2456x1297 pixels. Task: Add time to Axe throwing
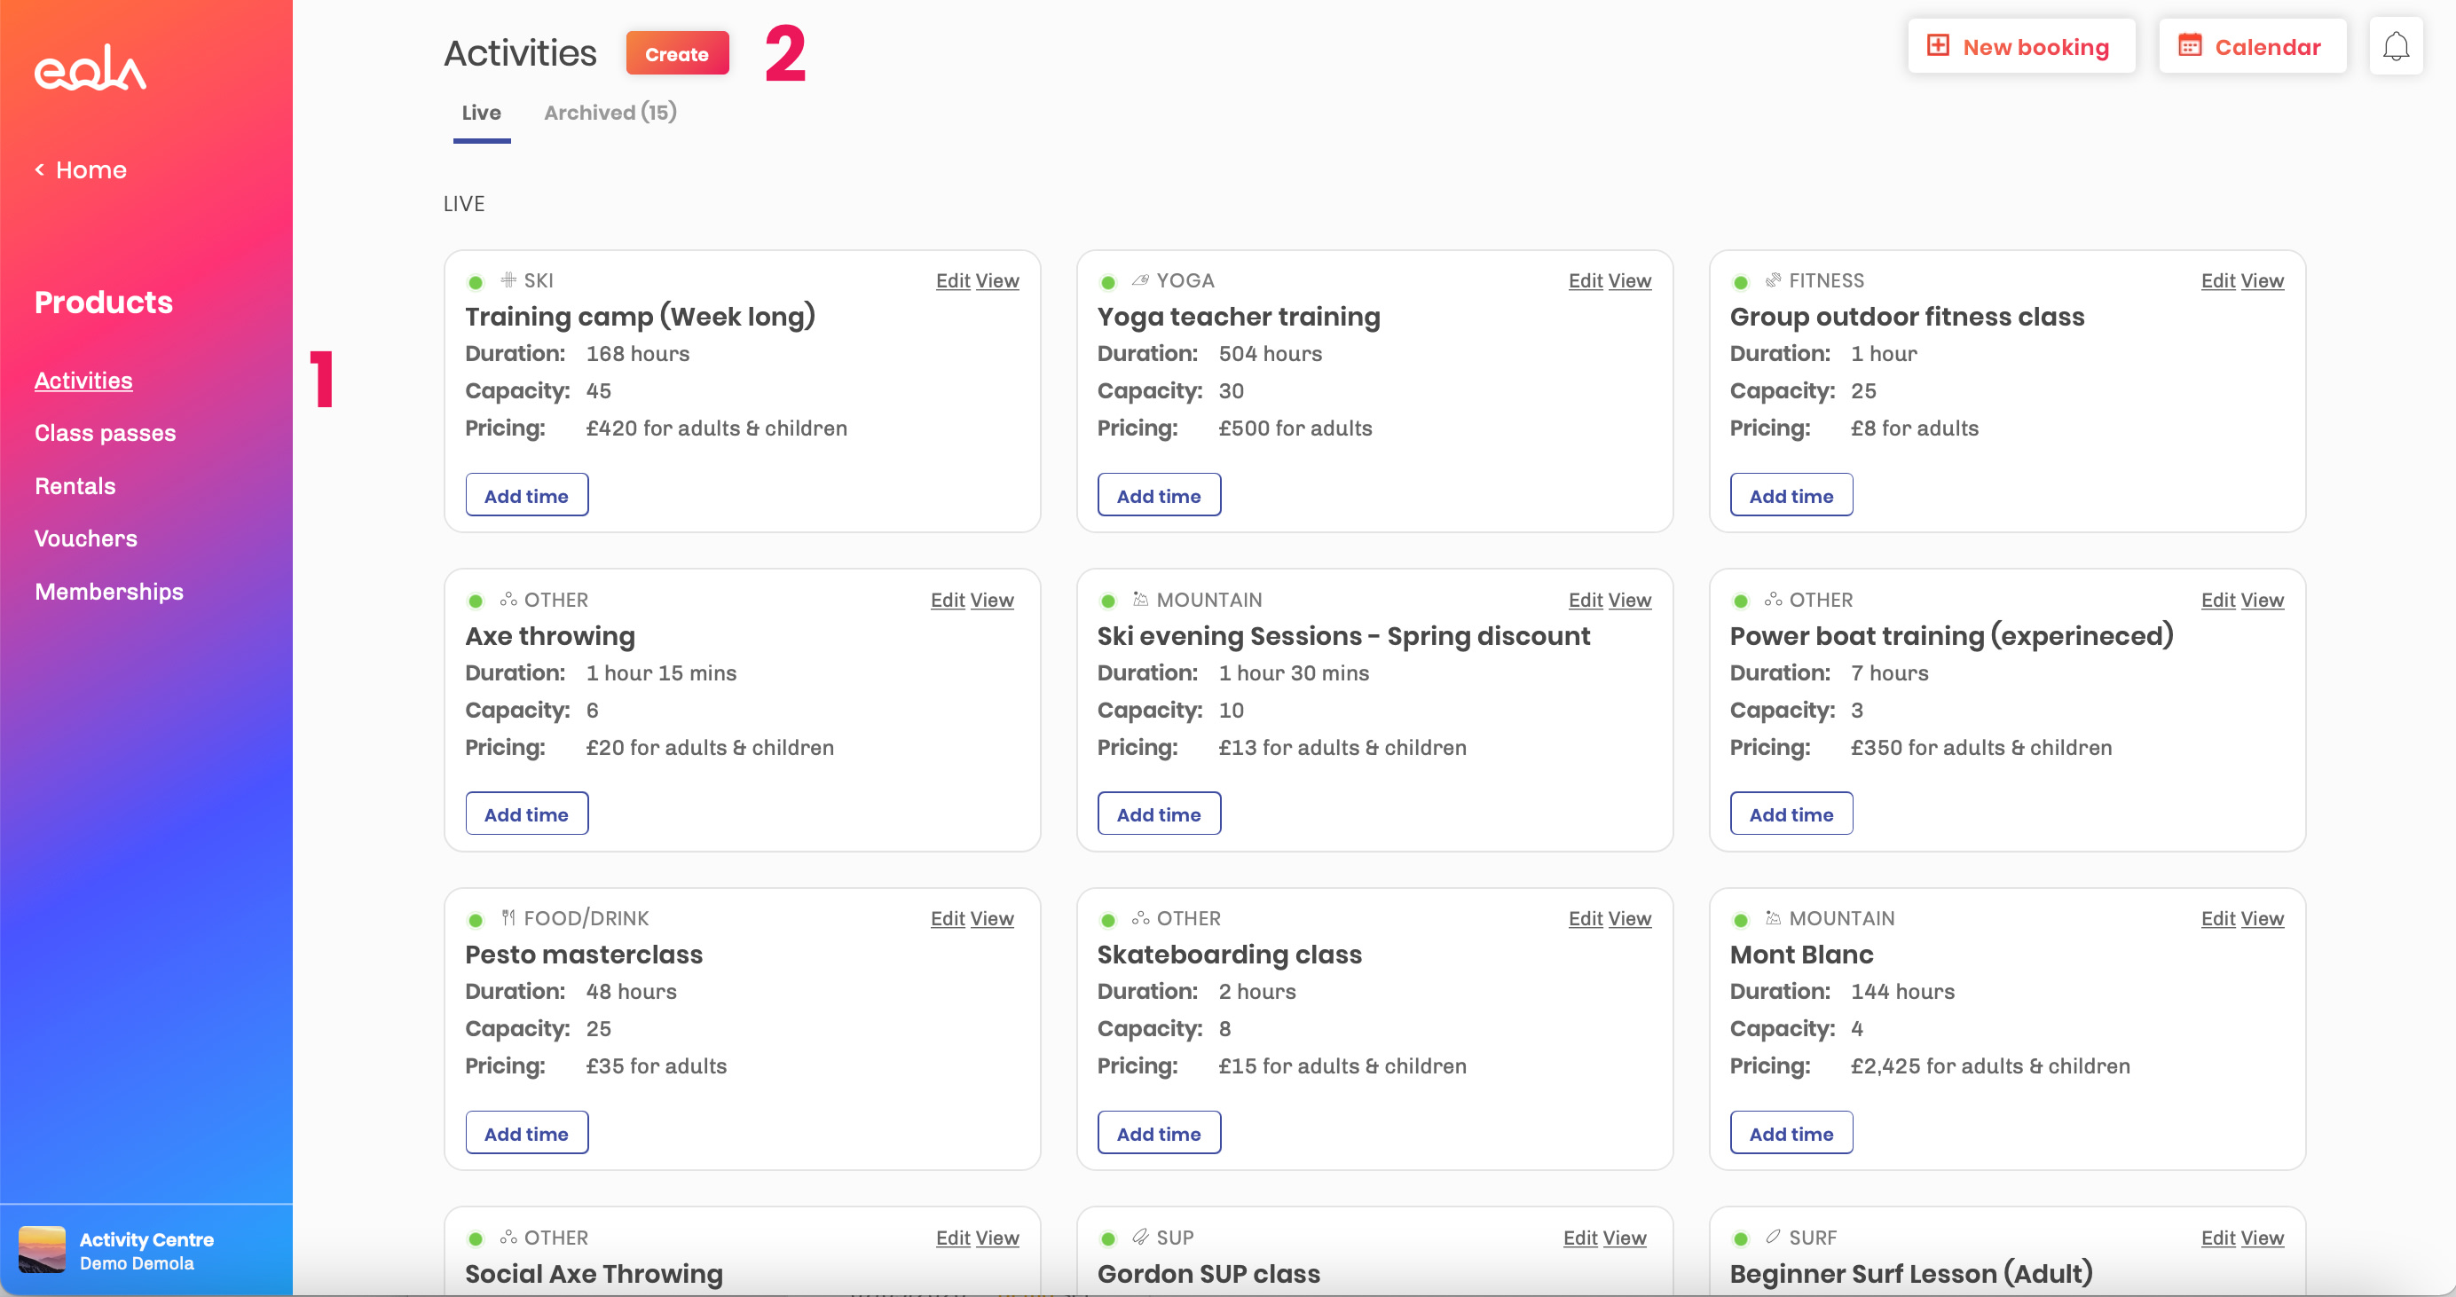pyautogui.click(x=526, y=814)
